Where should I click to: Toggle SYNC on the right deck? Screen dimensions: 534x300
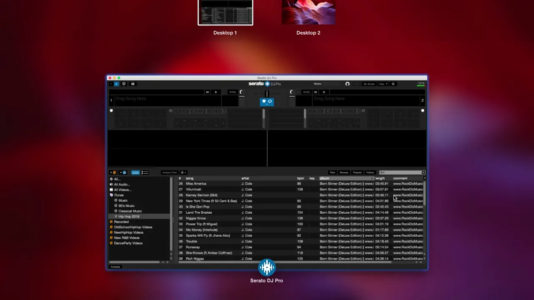coord(307,92)
